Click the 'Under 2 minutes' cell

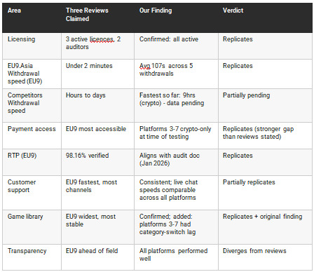(97, 74)
